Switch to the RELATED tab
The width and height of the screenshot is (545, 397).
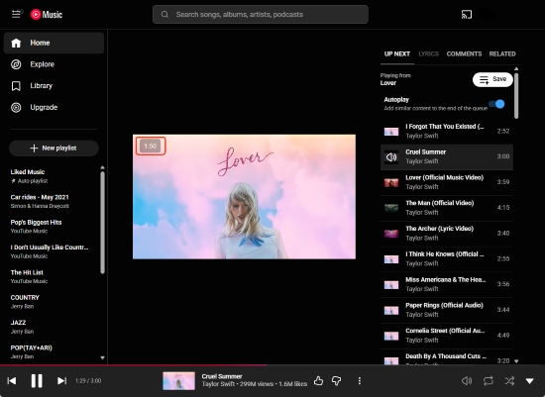click(x=502, y=53)
